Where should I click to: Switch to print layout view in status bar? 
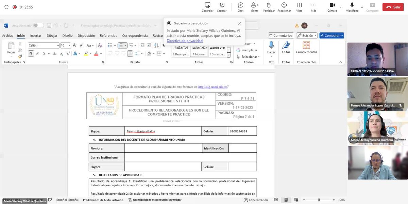point(285,200)
